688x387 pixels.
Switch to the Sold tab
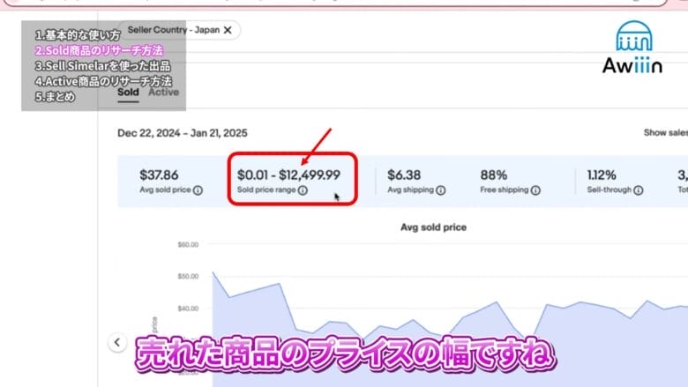[x=128, y=93]
